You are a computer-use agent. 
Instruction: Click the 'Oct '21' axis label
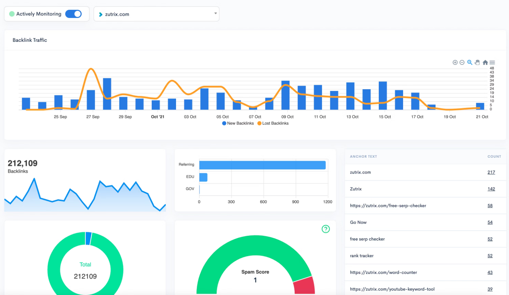(x=157, y=117)
